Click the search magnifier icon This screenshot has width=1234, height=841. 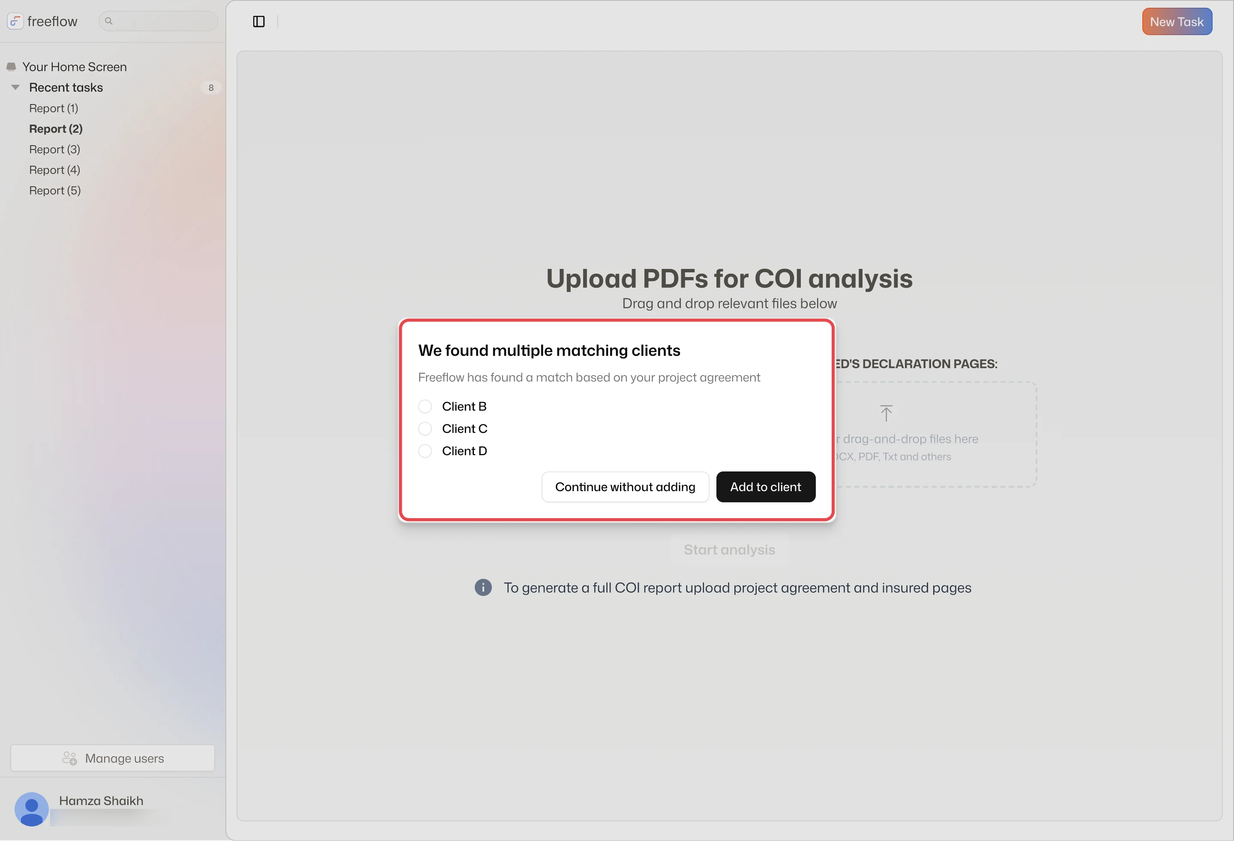109,21
